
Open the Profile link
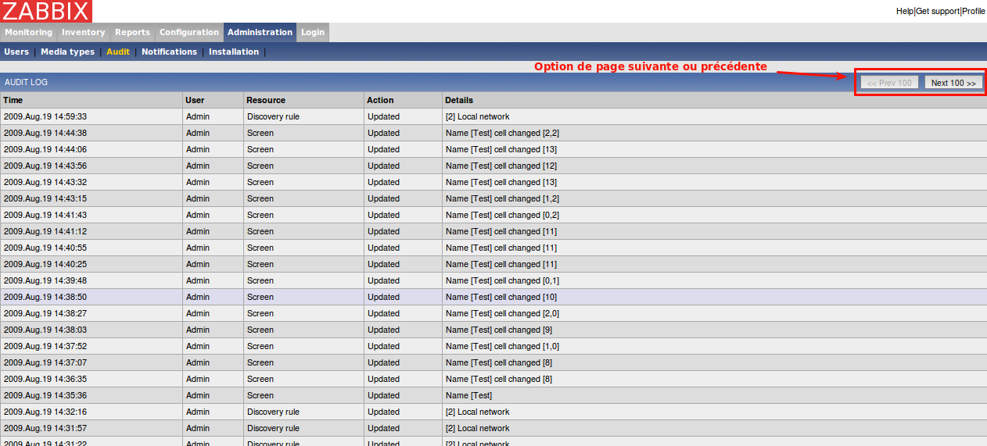974,11
